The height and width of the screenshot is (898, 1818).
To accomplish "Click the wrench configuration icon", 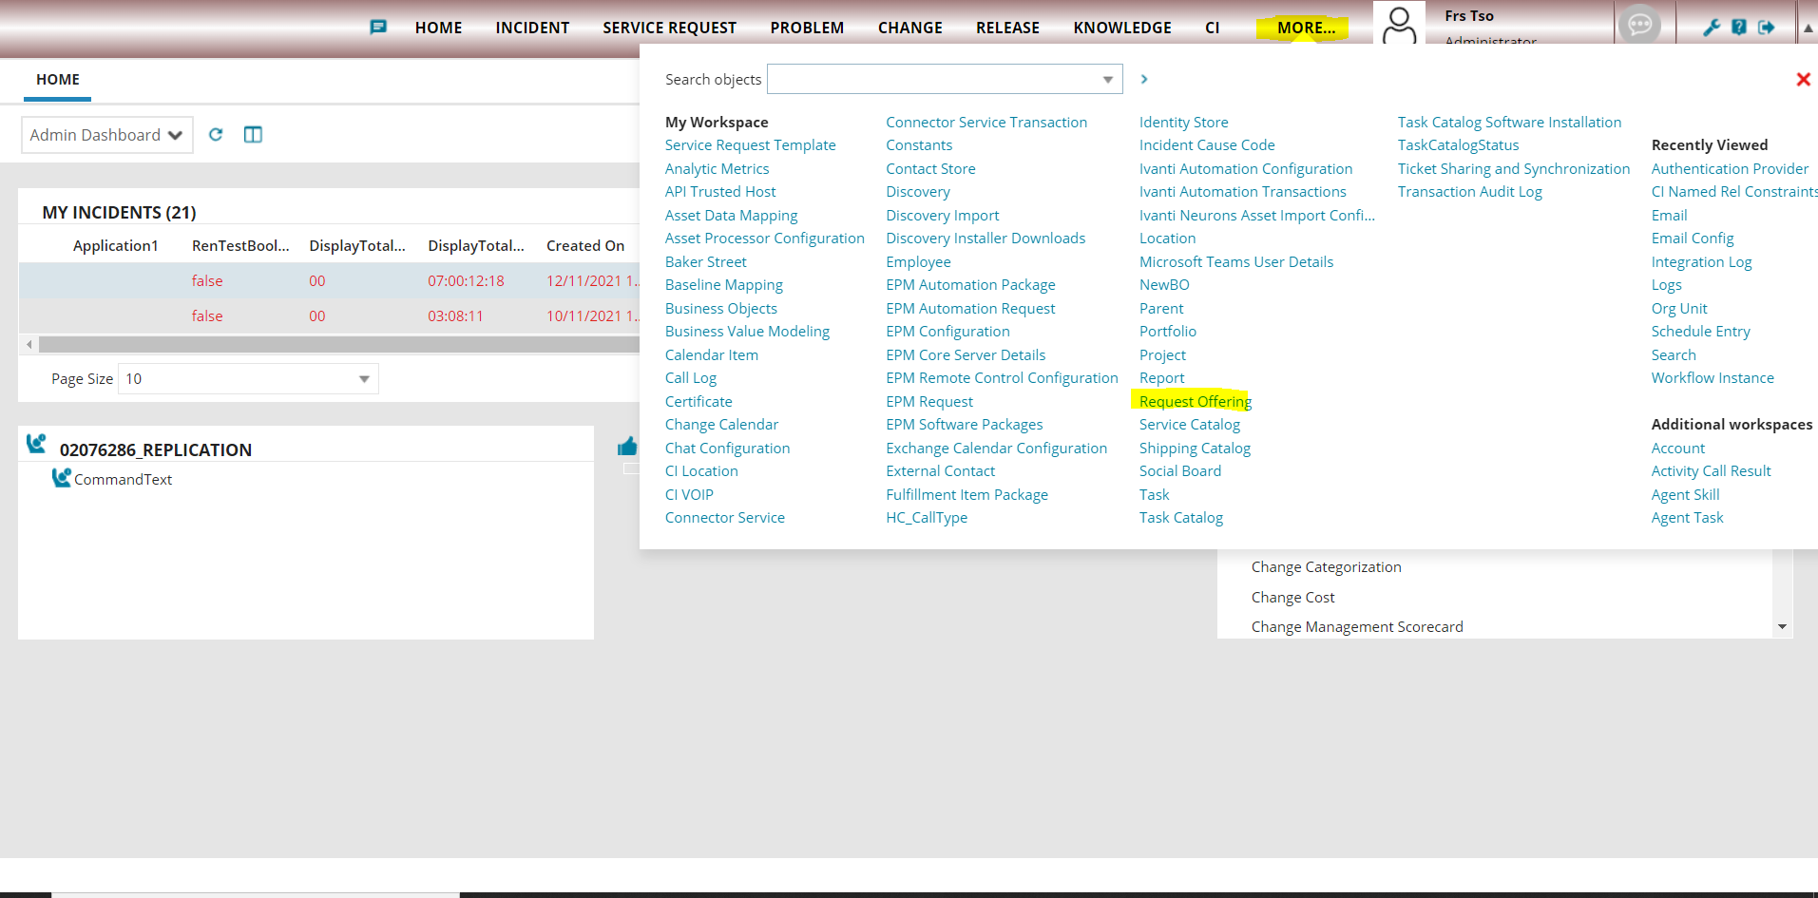I will (1711, 28).
